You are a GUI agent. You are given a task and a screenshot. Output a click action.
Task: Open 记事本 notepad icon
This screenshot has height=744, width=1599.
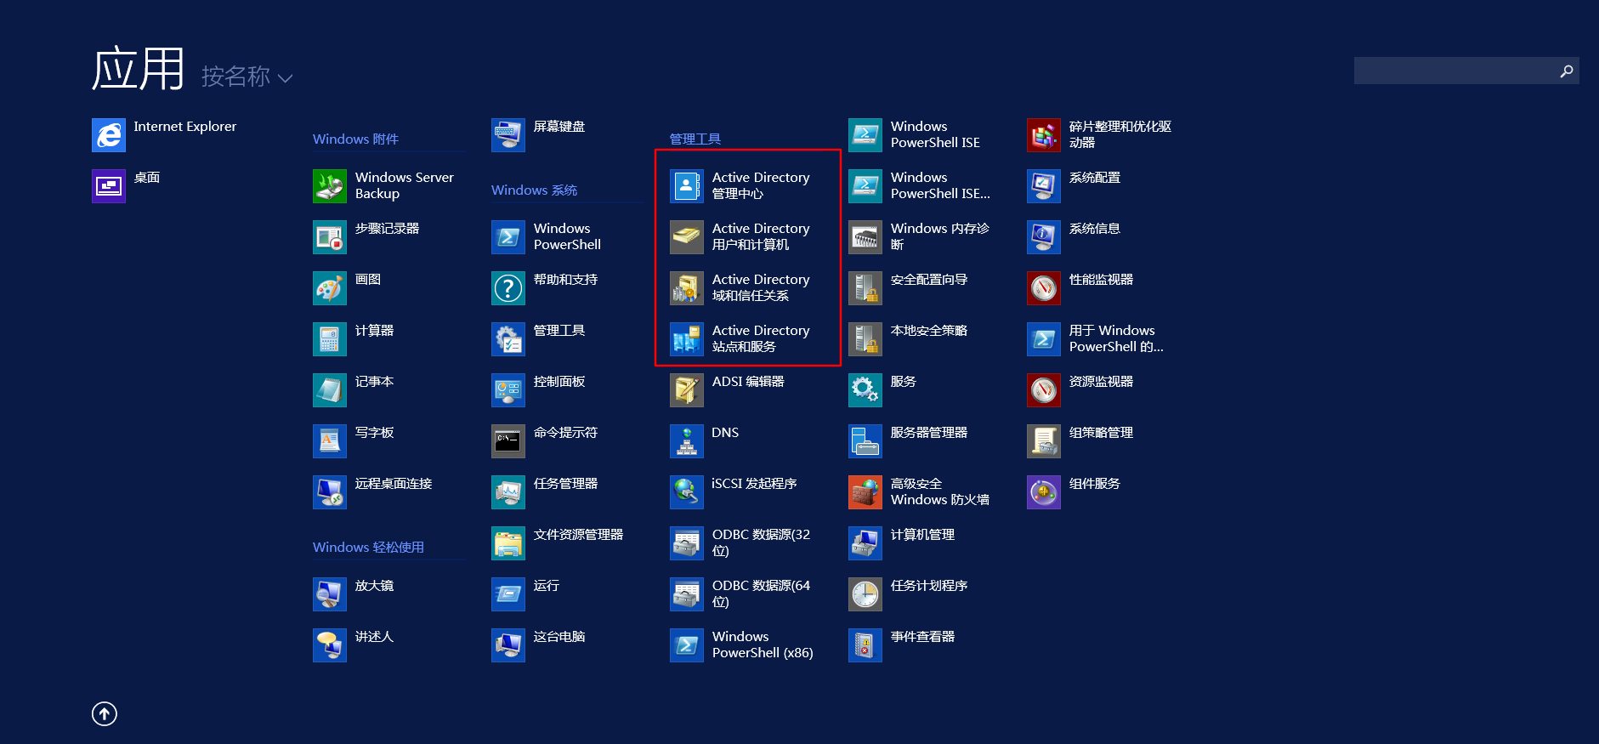point(330,390)
